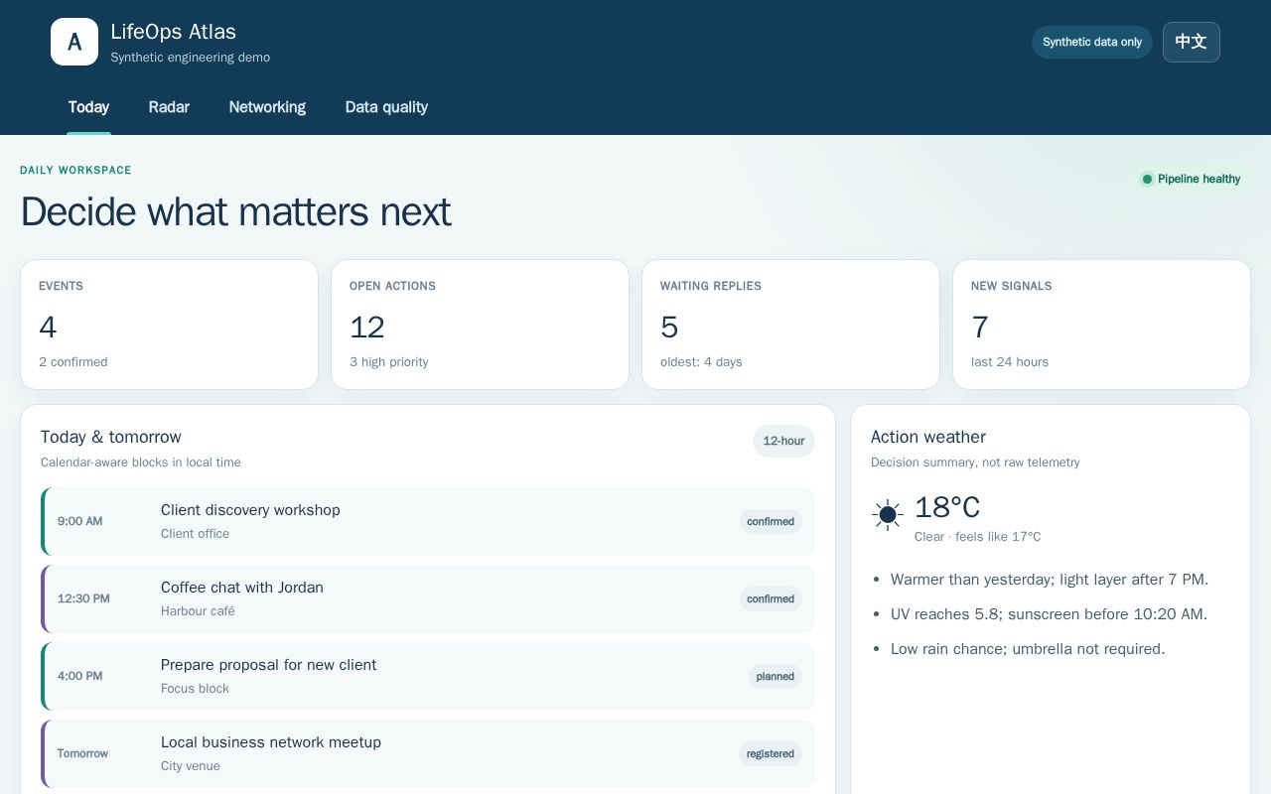
Task: Click "3 high priority" under Open Actions
Action: (389, 362)
